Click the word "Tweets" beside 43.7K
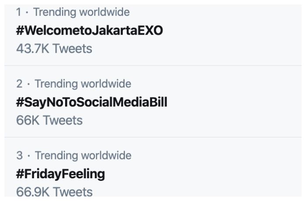 [73, 48]
